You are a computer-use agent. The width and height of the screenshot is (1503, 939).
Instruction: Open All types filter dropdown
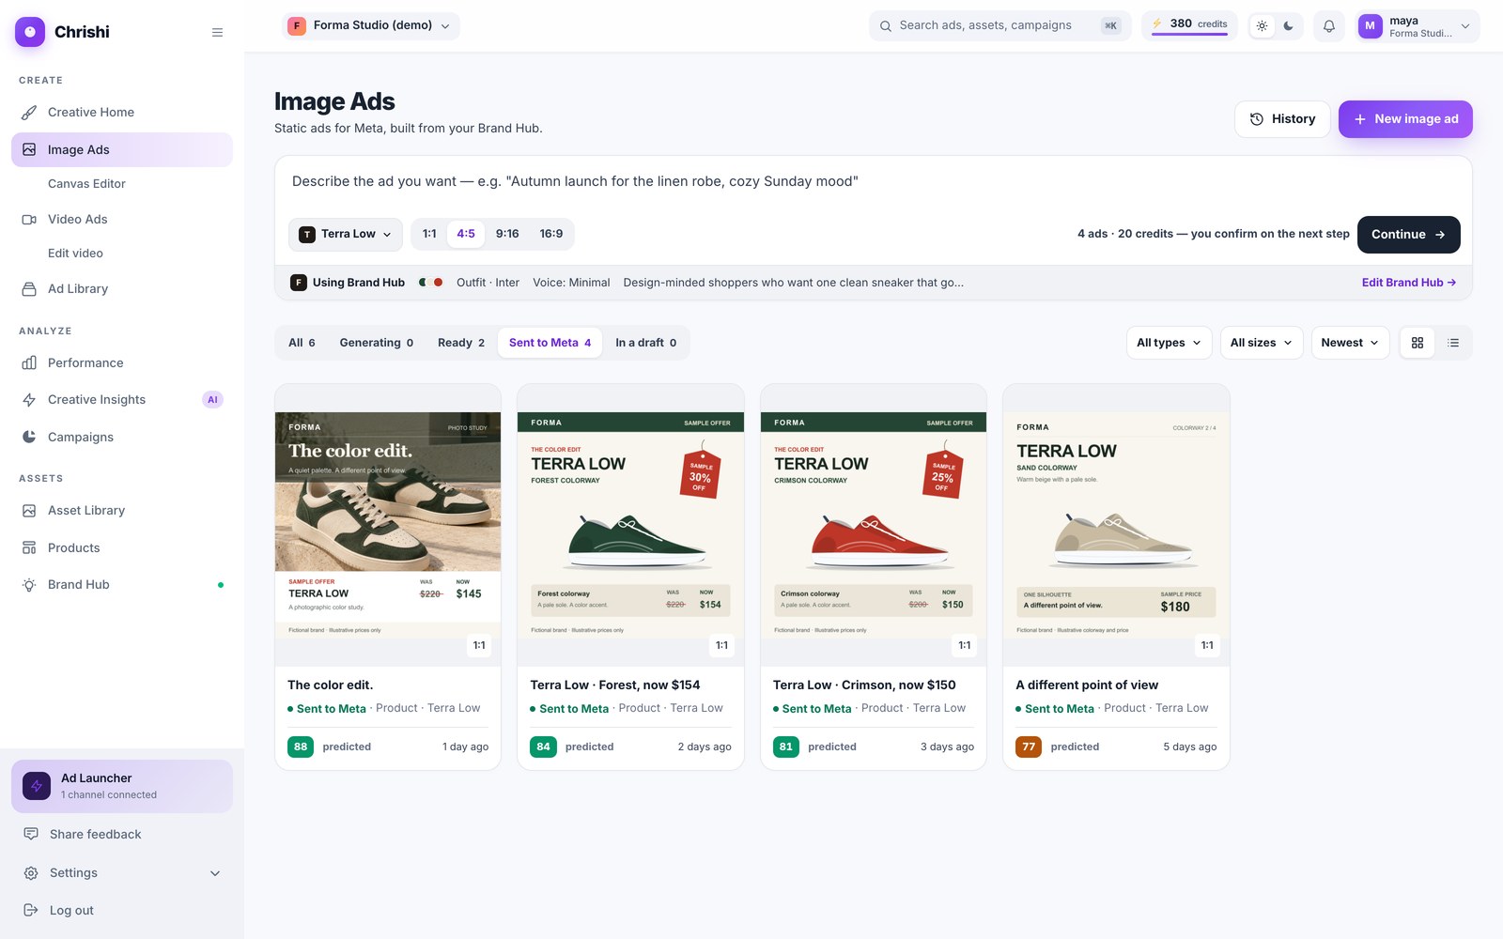tap(1169, 343)
